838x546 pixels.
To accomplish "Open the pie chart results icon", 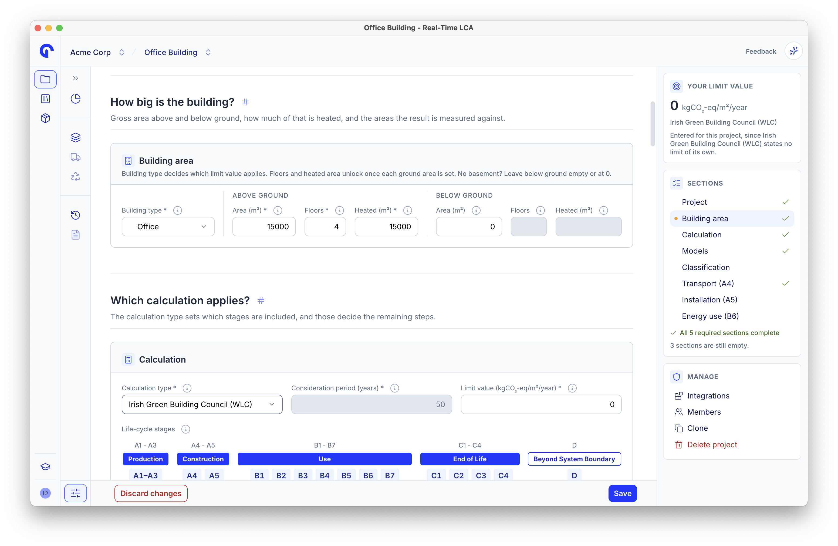I will (x=75, y=99).
